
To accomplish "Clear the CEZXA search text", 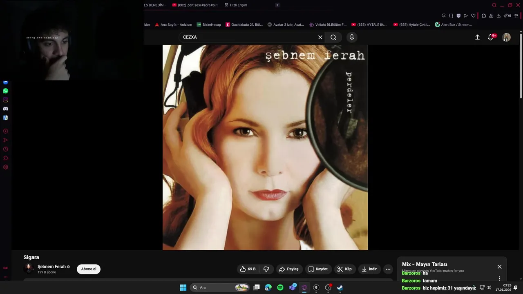I will click(320, 37).
